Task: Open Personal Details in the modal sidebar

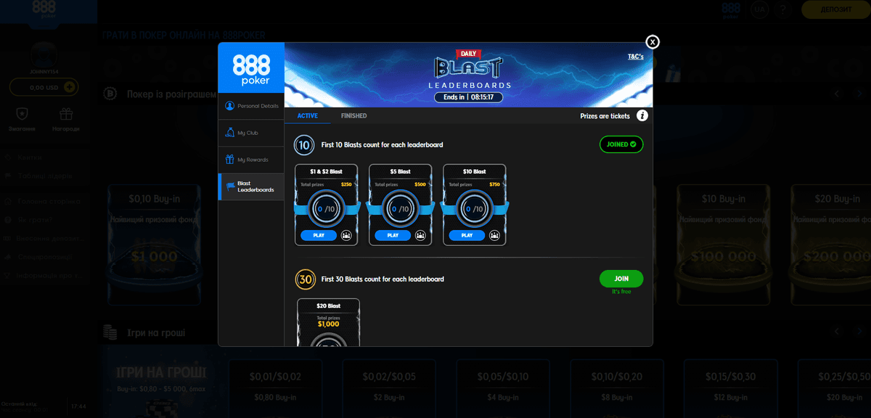Action: coord(251,106)
